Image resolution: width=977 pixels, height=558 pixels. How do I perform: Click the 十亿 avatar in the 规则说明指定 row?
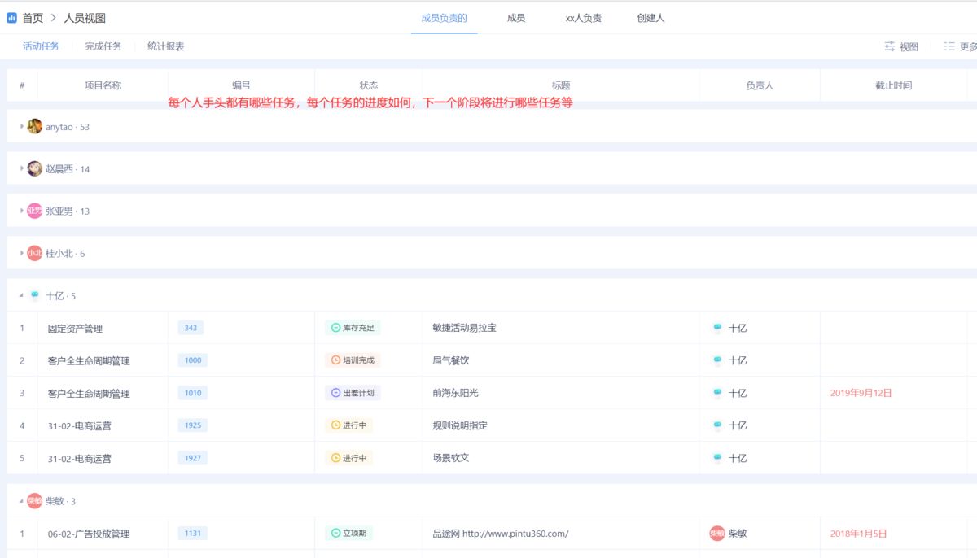tap(717, 425)
